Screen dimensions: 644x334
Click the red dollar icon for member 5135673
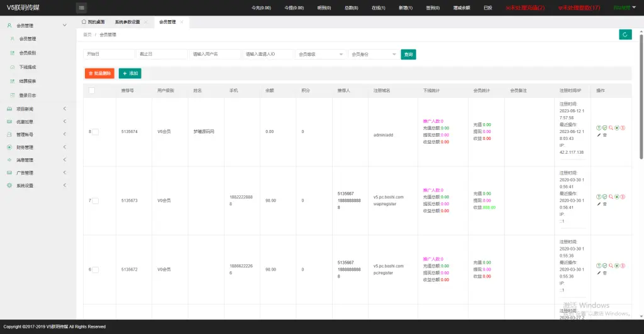tap(623, 197)
